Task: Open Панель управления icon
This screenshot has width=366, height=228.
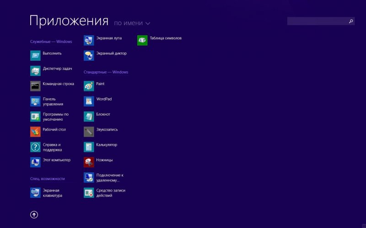Action: 35,101
